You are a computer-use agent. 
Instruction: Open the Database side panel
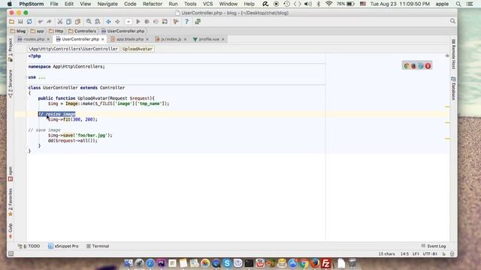(453, 88)
